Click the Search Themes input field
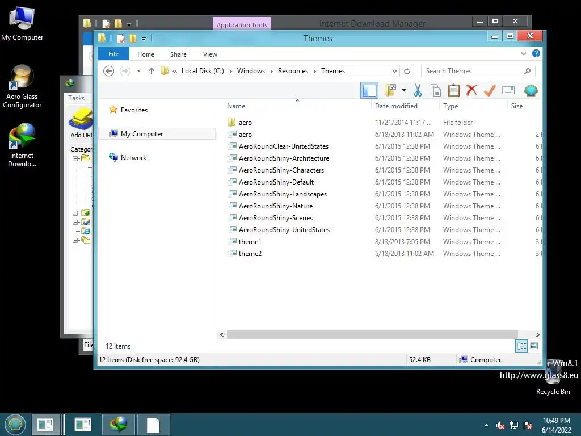 point(473,71)
